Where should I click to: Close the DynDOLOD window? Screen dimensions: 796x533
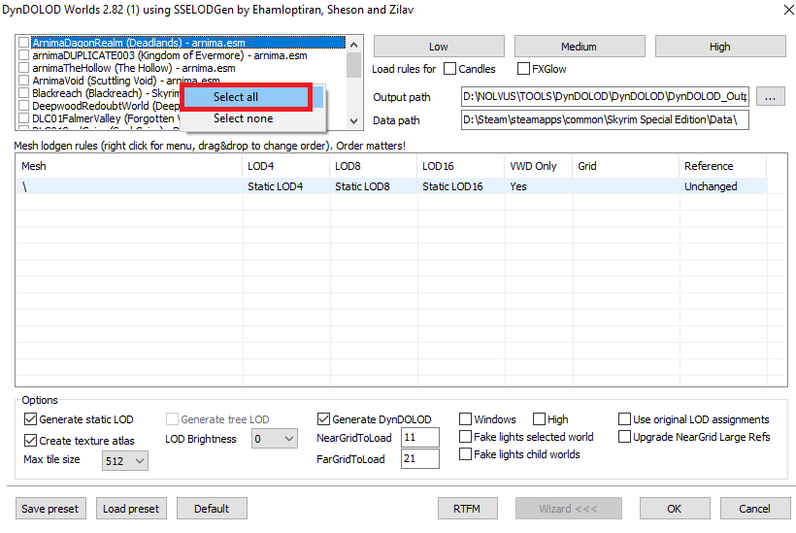788,10
